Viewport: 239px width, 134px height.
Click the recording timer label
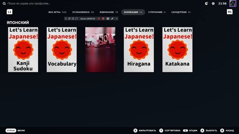(87, 19)
